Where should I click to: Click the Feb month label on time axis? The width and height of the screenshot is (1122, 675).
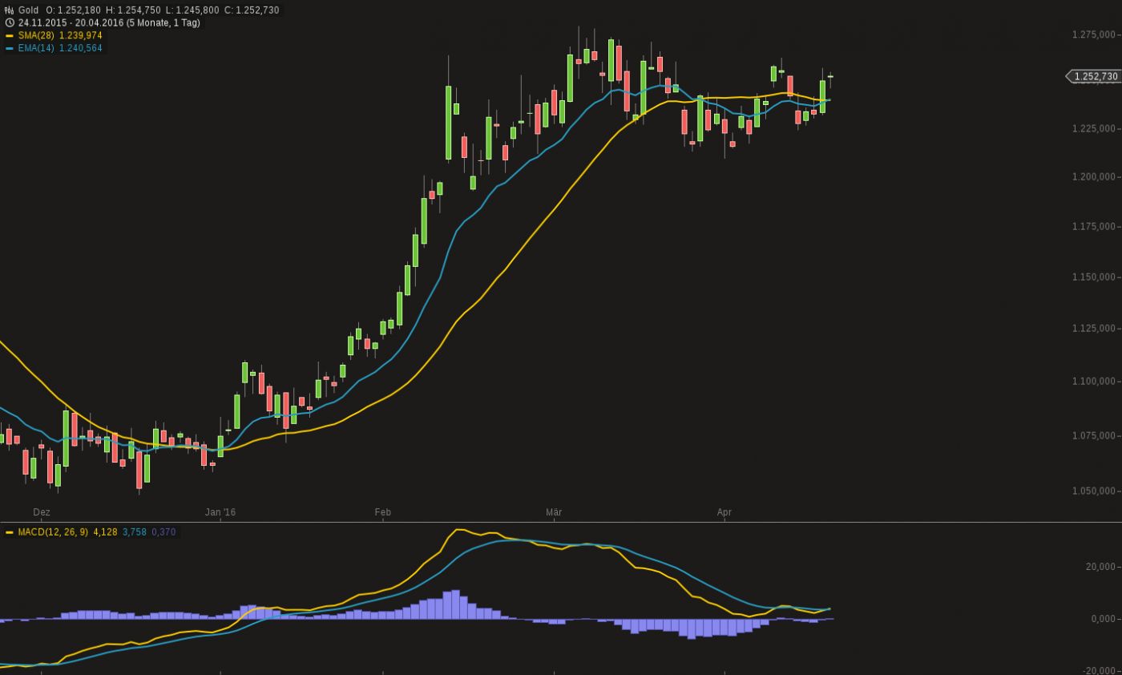click(383, 512)
